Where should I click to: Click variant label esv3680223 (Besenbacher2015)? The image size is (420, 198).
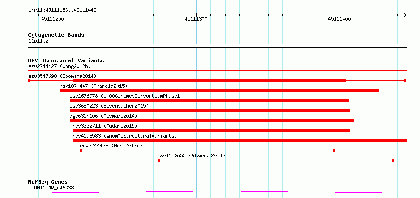click(109, 106)
